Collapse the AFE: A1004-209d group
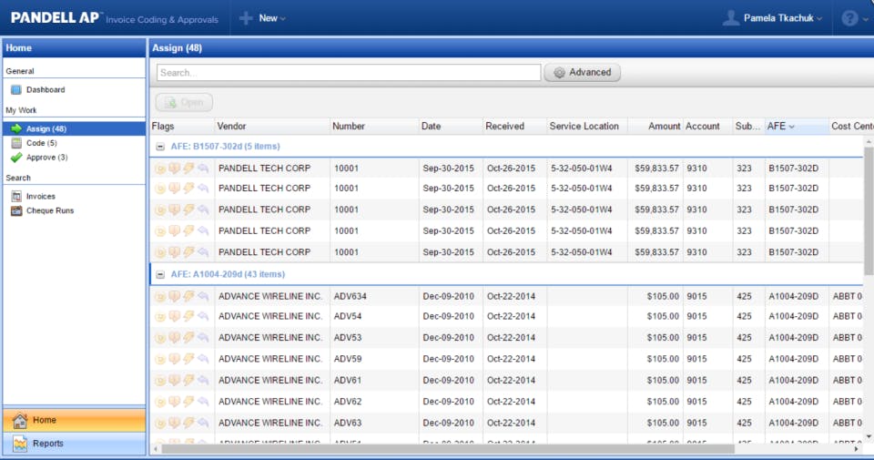Viewport: 874px width, 460px height. click(x=160, y=275)
